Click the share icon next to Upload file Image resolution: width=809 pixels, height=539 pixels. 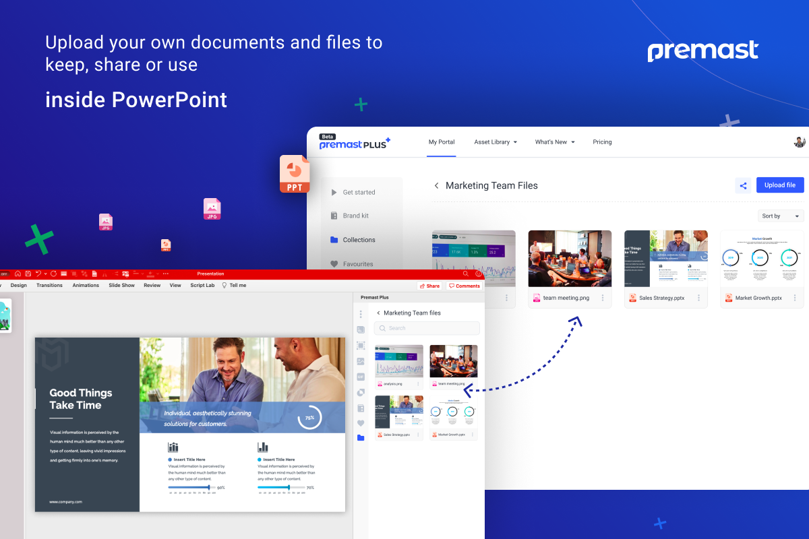pyautogui.click(x=744, y=185)
